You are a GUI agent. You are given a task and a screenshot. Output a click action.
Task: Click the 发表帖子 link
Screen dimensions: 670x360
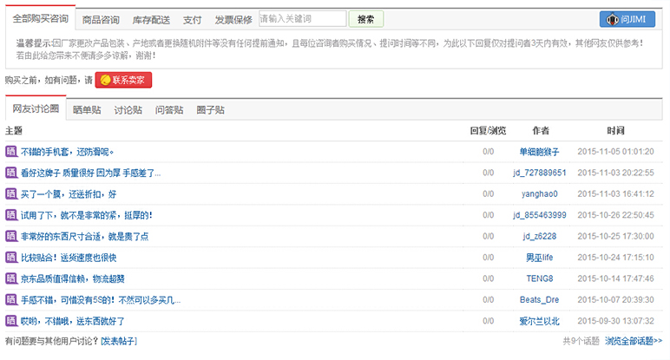coord(119,341)
